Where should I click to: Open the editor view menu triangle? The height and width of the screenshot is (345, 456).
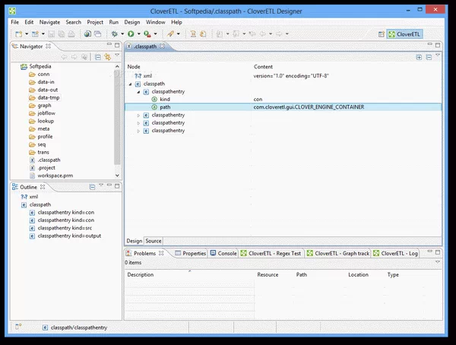tap(438, 55)
